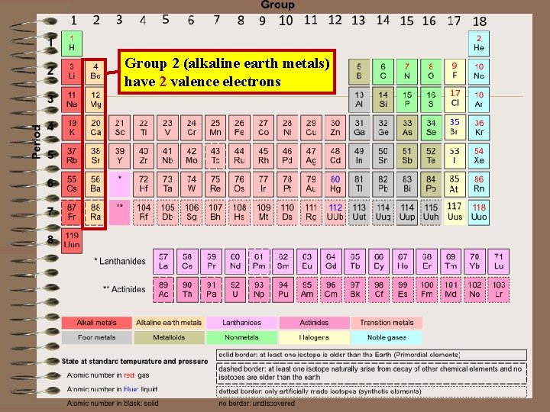The image size is (550, 412).
Task: Select the Alkaline earth metals legend swatch
Action: coord(169,323)
